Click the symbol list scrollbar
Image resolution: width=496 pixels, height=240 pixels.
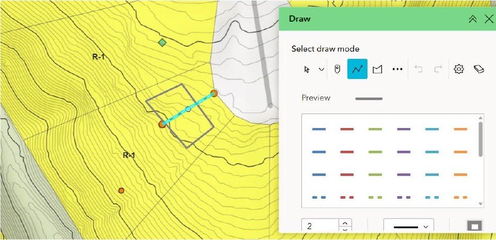click(481, 139)
